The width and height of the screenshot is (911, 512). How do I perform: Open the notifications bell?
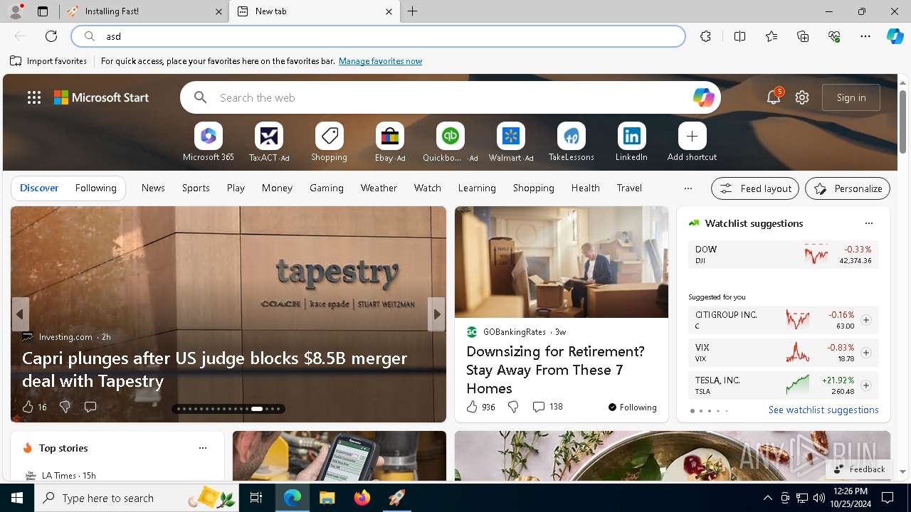point(774,97)
